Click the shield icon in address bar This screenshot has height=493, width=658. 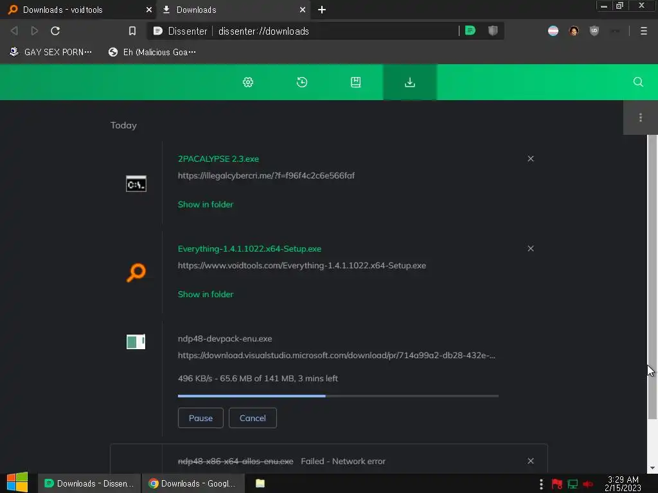(493, 30)
